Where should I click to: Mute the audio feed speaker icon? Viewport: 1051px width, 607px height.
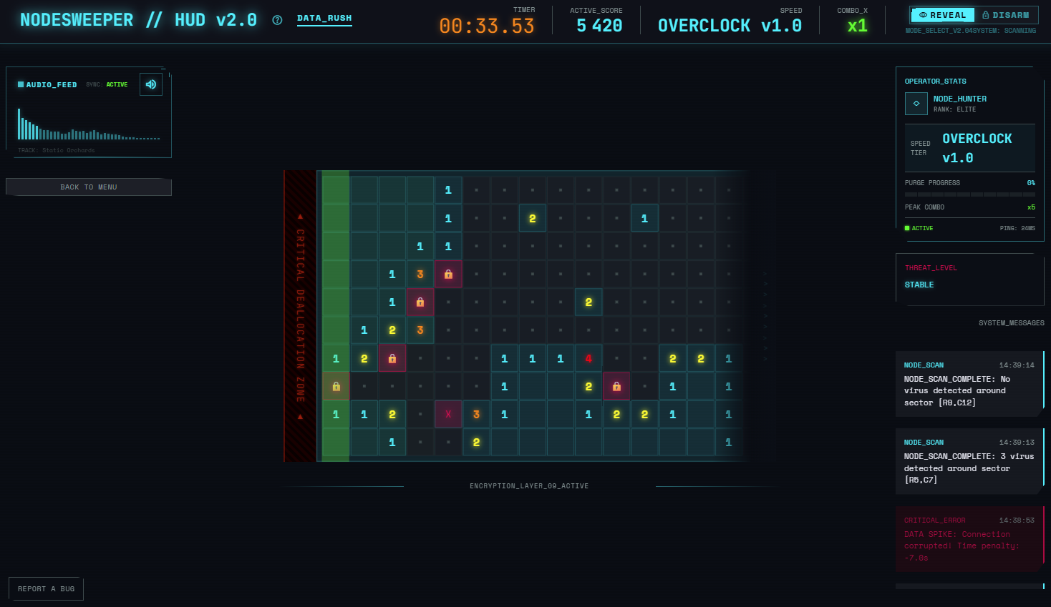pyautogui.click(x=151, y=84)
